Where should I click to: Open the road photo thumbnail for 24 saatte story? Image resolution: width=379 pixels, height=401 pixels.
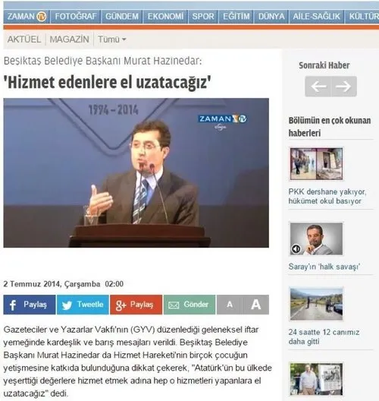(317, 304)
